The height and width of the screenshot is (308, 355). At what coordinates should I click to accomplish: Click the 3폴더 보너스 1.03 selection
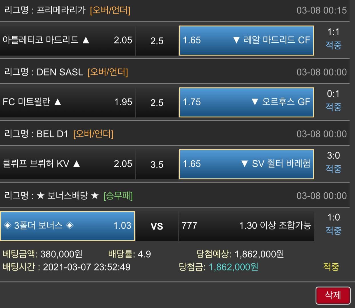click(67, 226)
